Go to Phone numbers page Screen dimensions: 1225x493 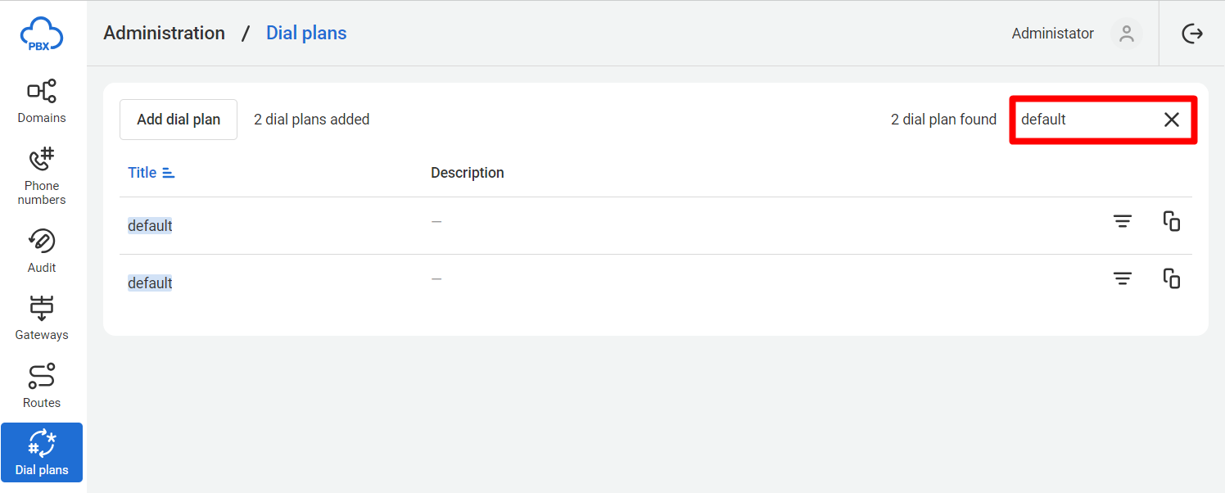click(x=42, y=176)
